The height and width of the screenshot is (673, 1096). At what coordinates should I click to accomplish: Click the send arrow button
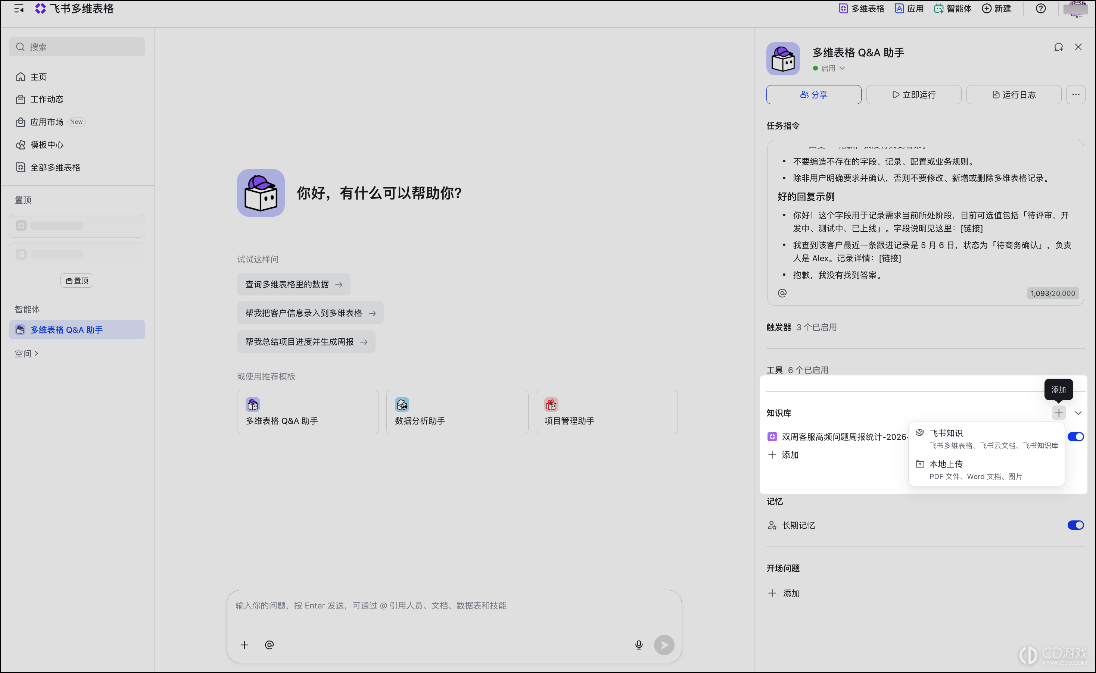point(664,645)
